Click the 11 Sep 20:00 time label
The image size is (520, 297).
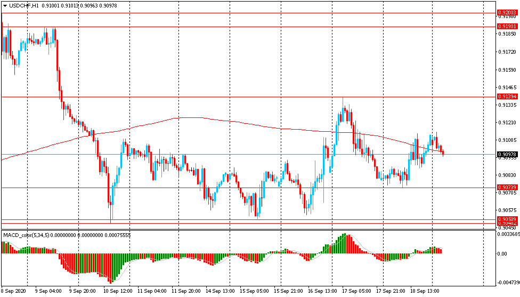point(186,291)
